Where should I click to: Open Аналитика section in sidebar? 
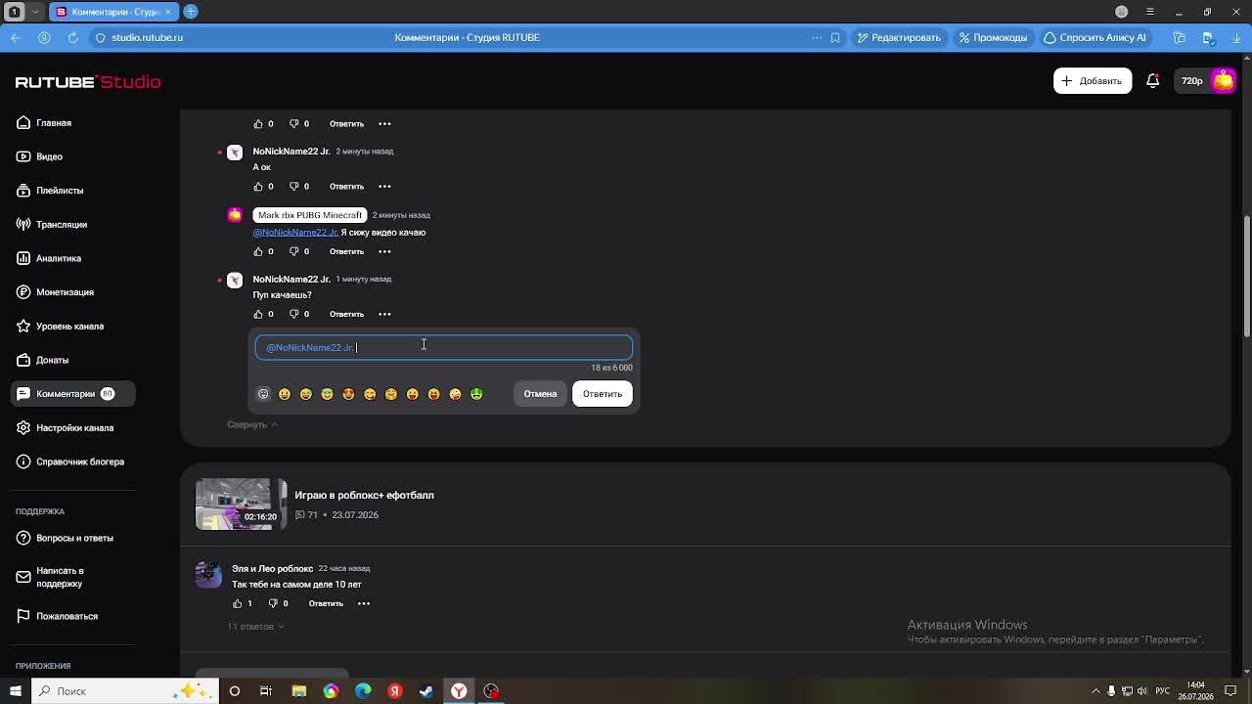tap(49, 258)
